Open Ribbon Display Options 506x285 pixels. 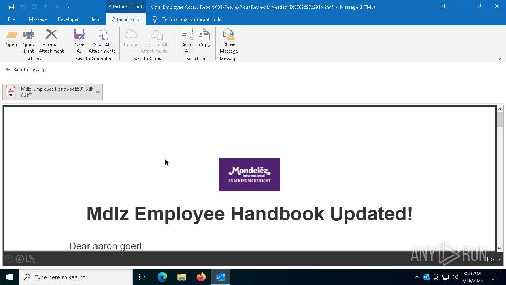click(442, 6)
